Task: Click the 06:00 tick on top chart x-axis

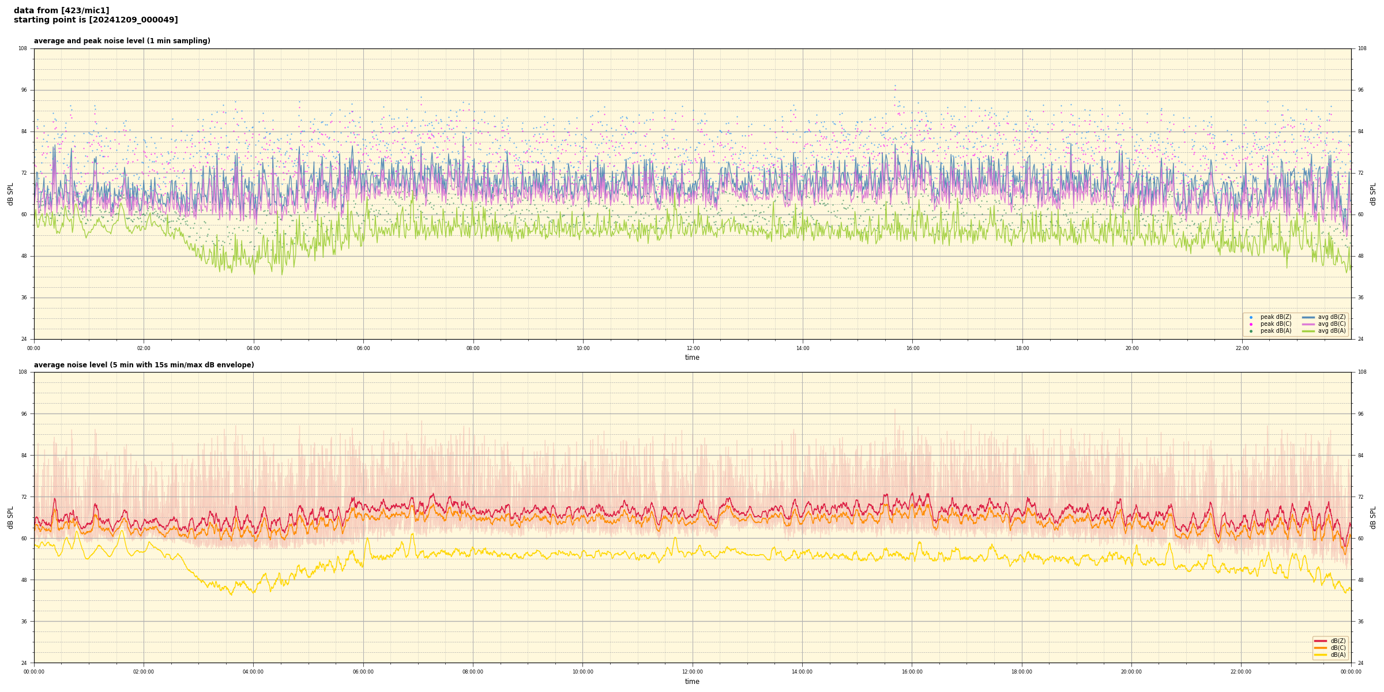Action: [363, 348]
